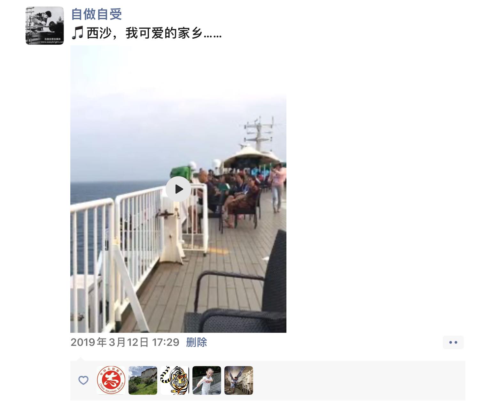491x404 pixels.
Task: Open the poster's black-and-white profile avatar
Action: tap(44, 26)
